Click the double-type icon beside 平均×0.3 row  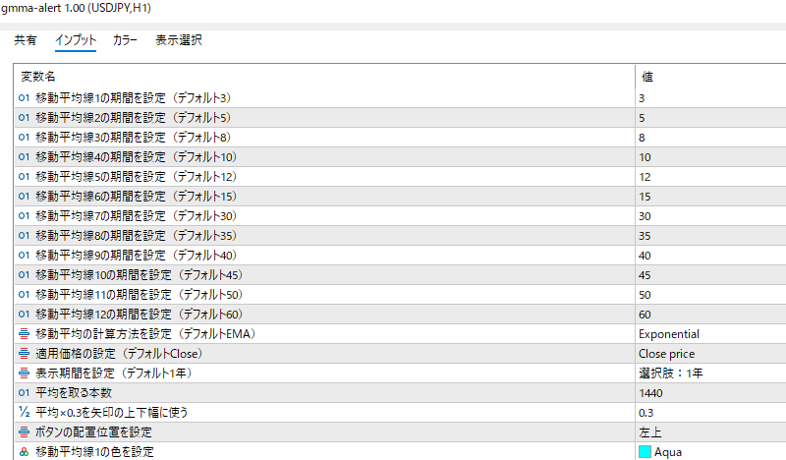click(x=25, y=412)
